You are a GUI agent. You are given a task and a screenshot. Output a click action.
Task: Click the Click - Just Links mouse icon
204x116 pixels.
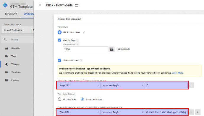(60, 32)
